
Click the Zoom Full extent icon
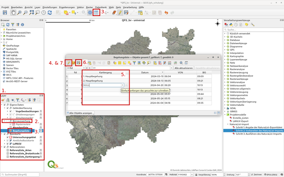point(32,12)
